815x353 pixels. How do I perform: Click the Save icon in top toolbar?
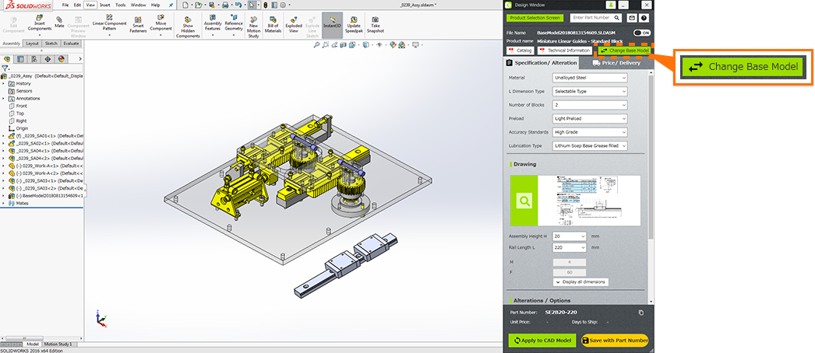click(212, 5)
